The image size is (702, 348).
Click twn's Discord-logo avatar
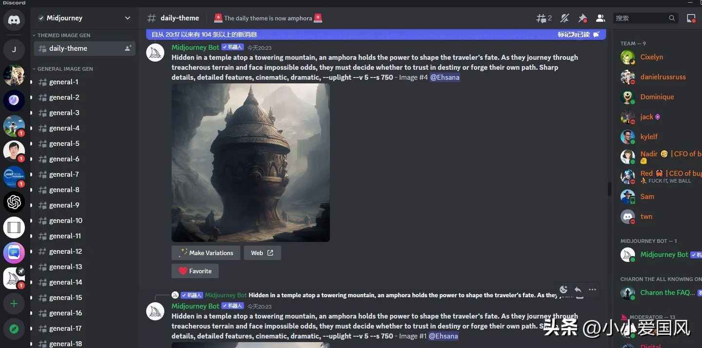click(x=628, y=217)
